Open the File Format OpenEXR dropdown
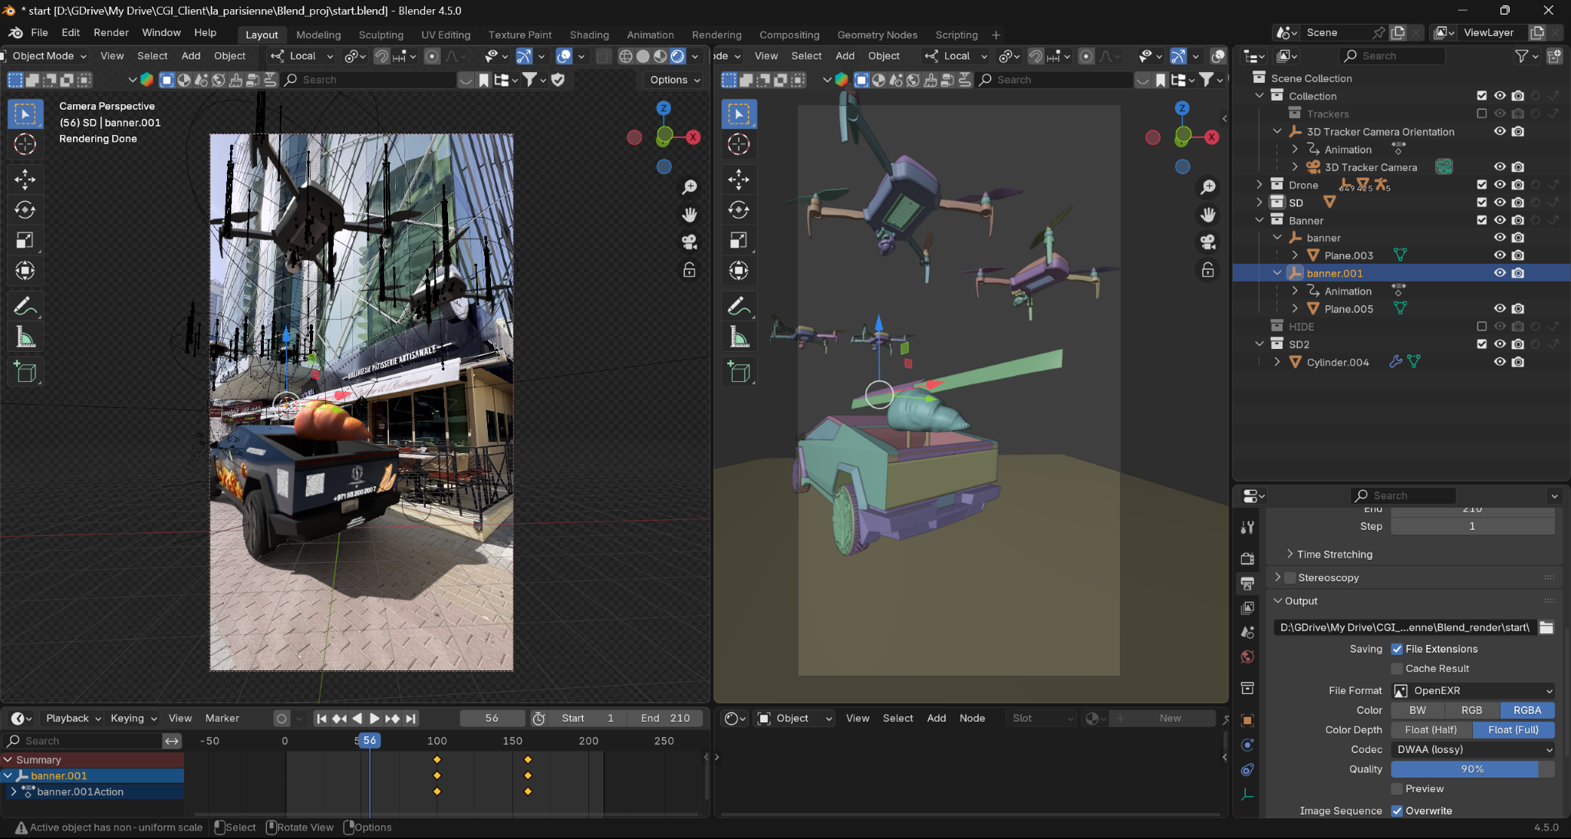Screen dimensions: 1571x839 click(1474, 690)
